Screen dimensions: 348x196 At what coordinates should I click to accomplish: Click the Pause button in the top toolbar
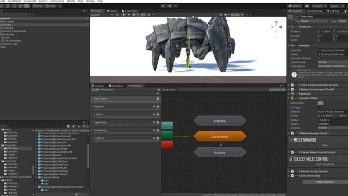[x=170, y=6]
